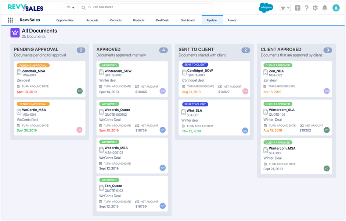This screenshot has width=346, height=221.
Task: Click the All Documents crown icon
Action: click(x=15, y=33)
